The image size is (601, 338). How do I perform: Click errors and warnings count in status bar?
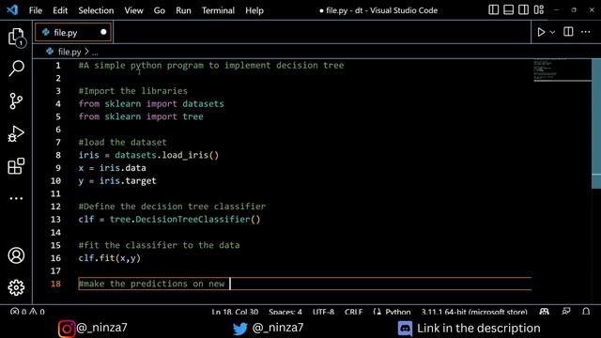click(27, 312)
